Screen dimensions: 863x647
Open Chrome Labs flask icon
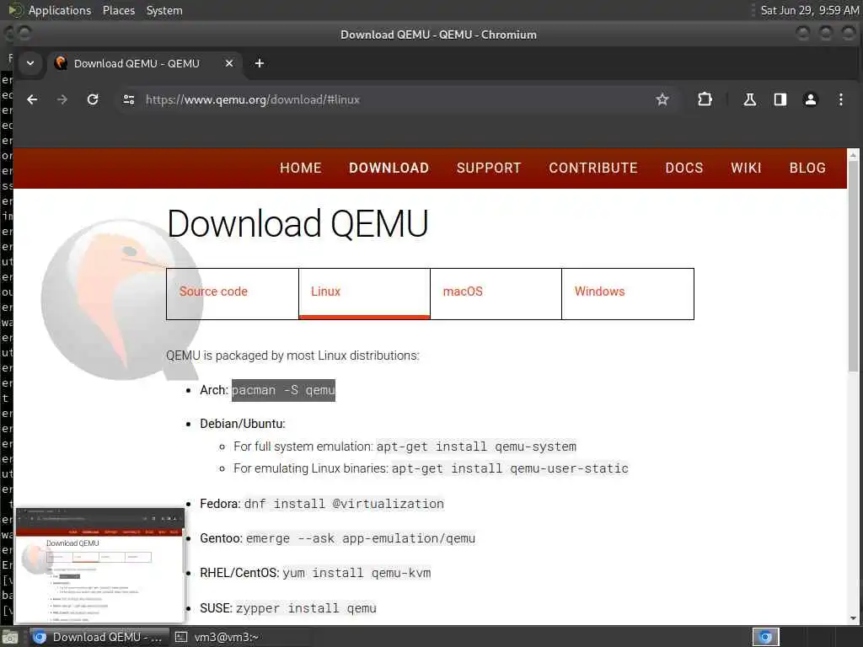[749, 99]
